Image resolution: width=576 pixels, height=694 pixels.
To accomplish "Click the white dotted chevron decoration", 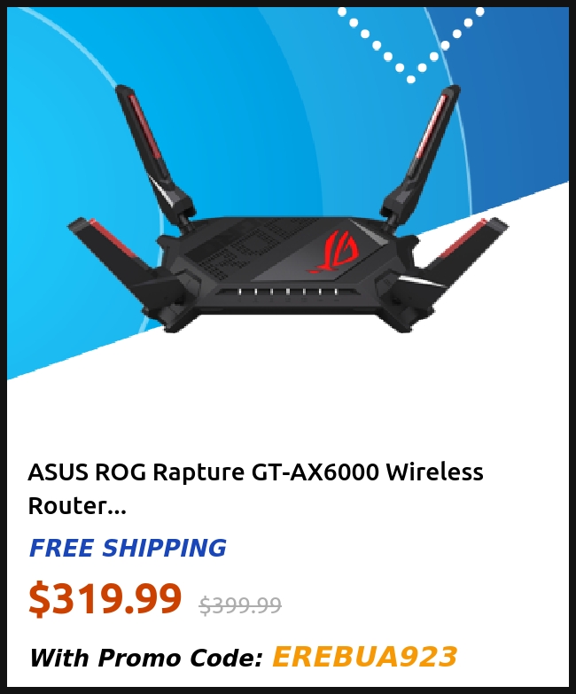I will (x=411, y=44).
